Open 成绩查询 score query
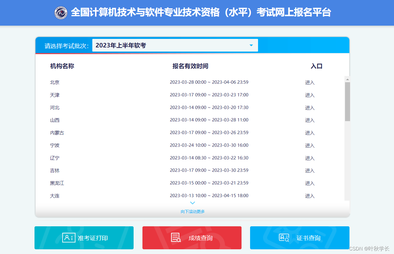The height and width of the screenshot is (254, 394). [x=192, y=238]
